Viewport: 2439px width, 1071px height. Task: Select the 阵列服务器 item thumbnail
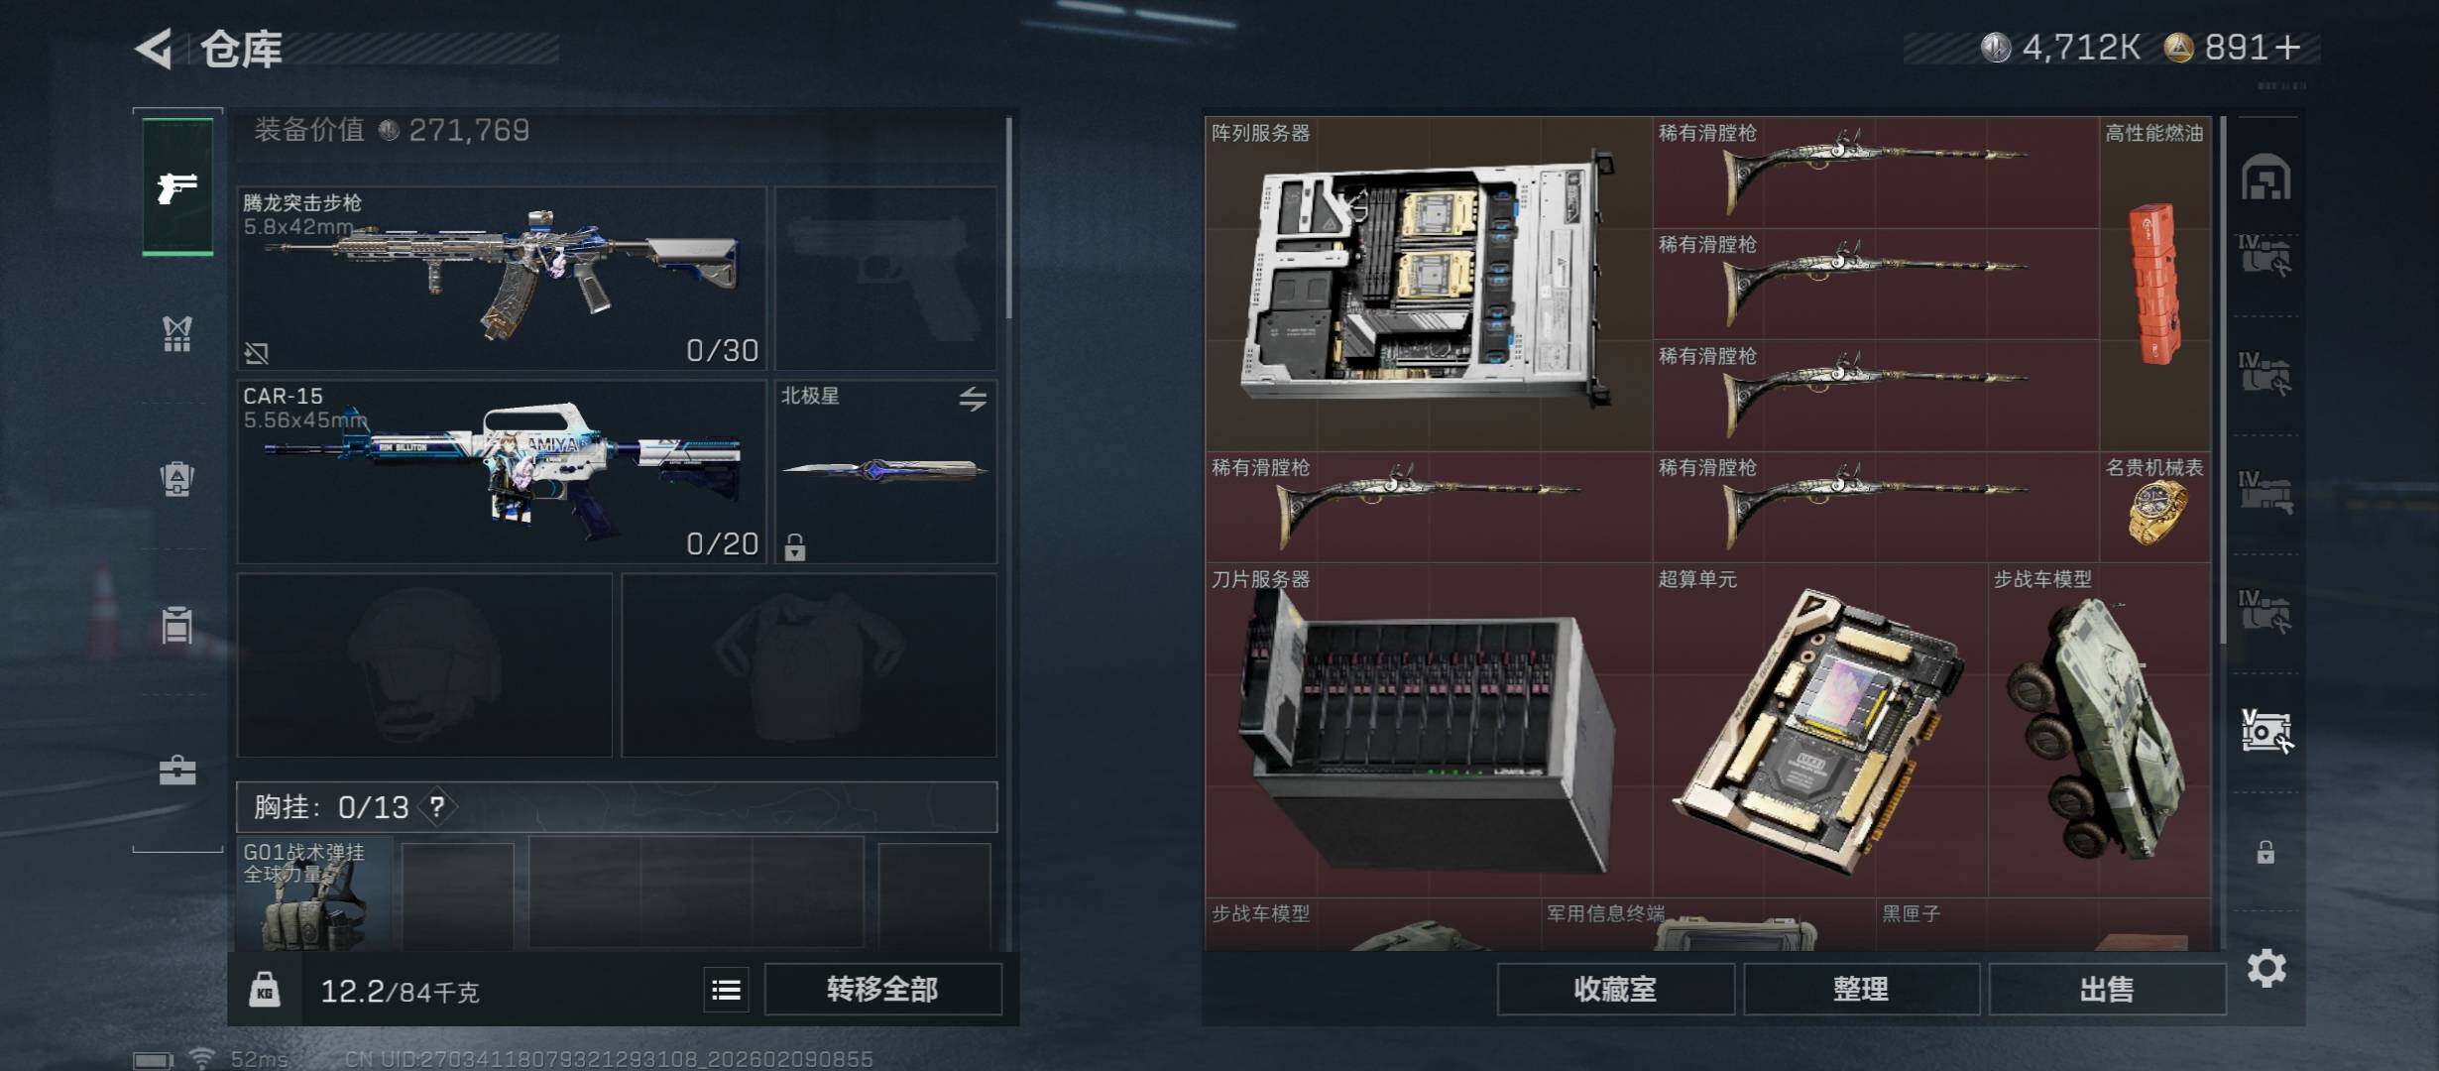1428,284
